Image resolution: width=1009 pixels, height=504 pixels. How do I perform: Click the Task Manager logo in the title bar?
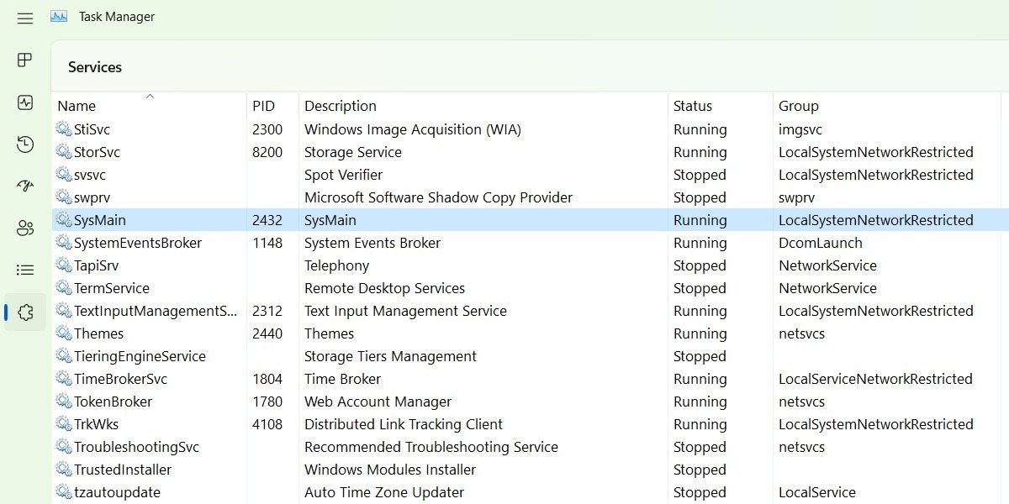click(58, 16)
